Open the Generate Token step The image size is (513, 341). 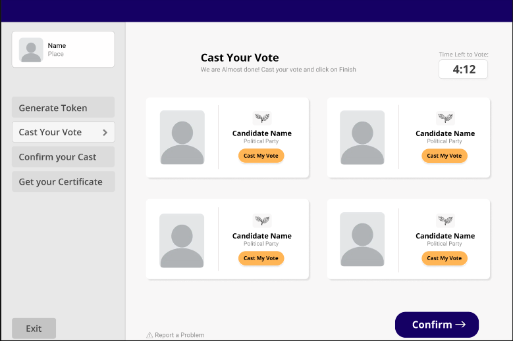point(63,108)
